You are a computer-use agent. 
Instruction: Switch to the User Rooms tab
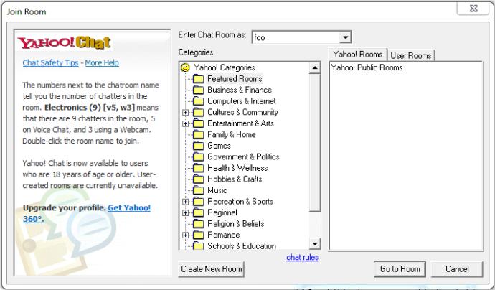coord(411,55)
